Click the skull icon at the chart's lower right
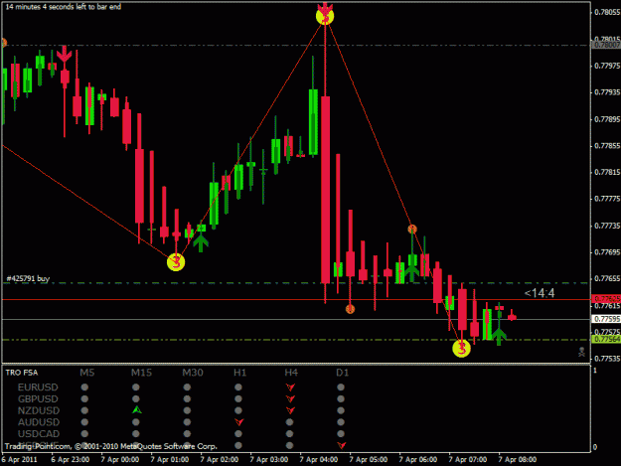 pyautogui.click(x=581, y=352)
